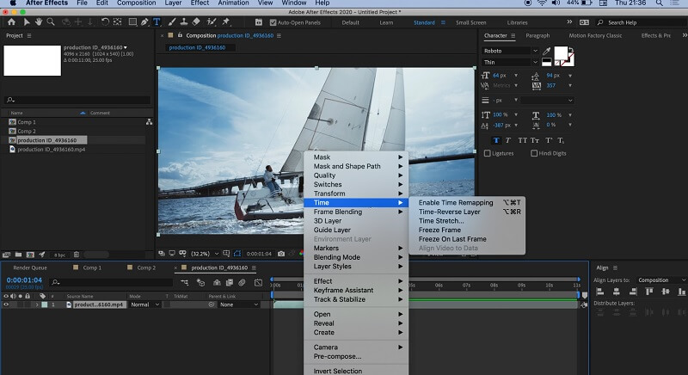
Task: Open the 32.2% magnification dropdown
Action: [x=204, y=254]
